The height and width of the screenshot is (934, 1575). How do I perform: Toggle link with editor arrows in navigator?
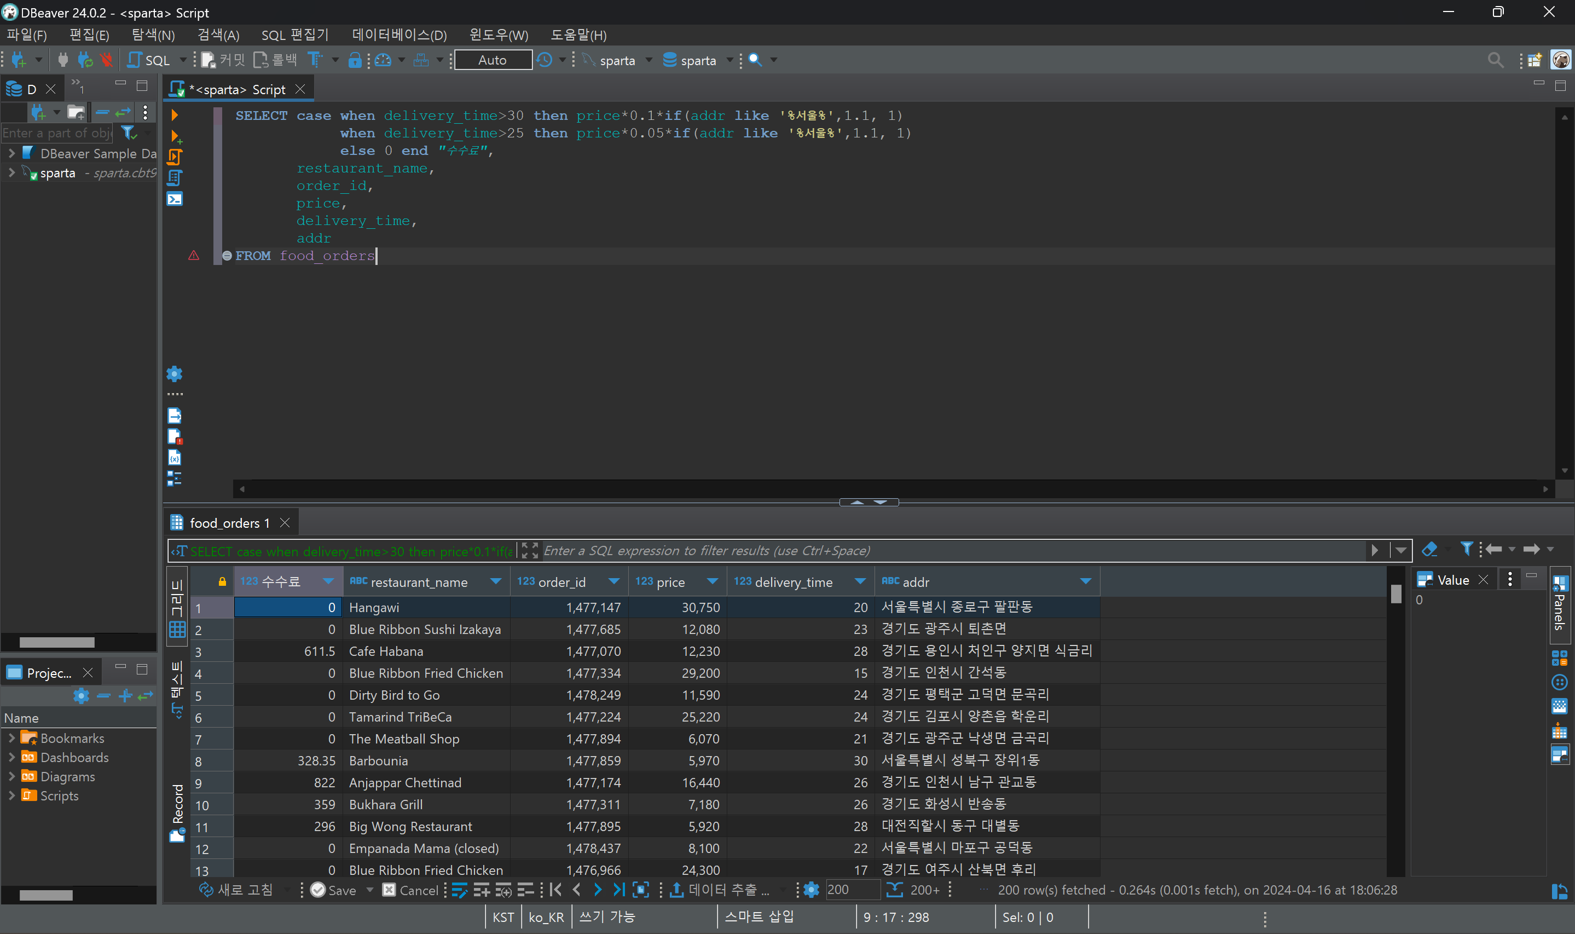point(123,113)
